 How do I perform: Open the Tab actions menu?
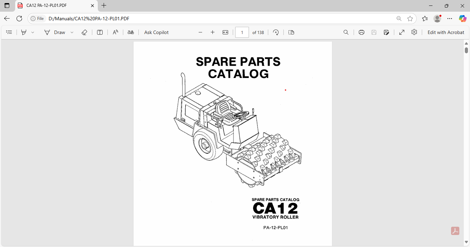point(7,5)
